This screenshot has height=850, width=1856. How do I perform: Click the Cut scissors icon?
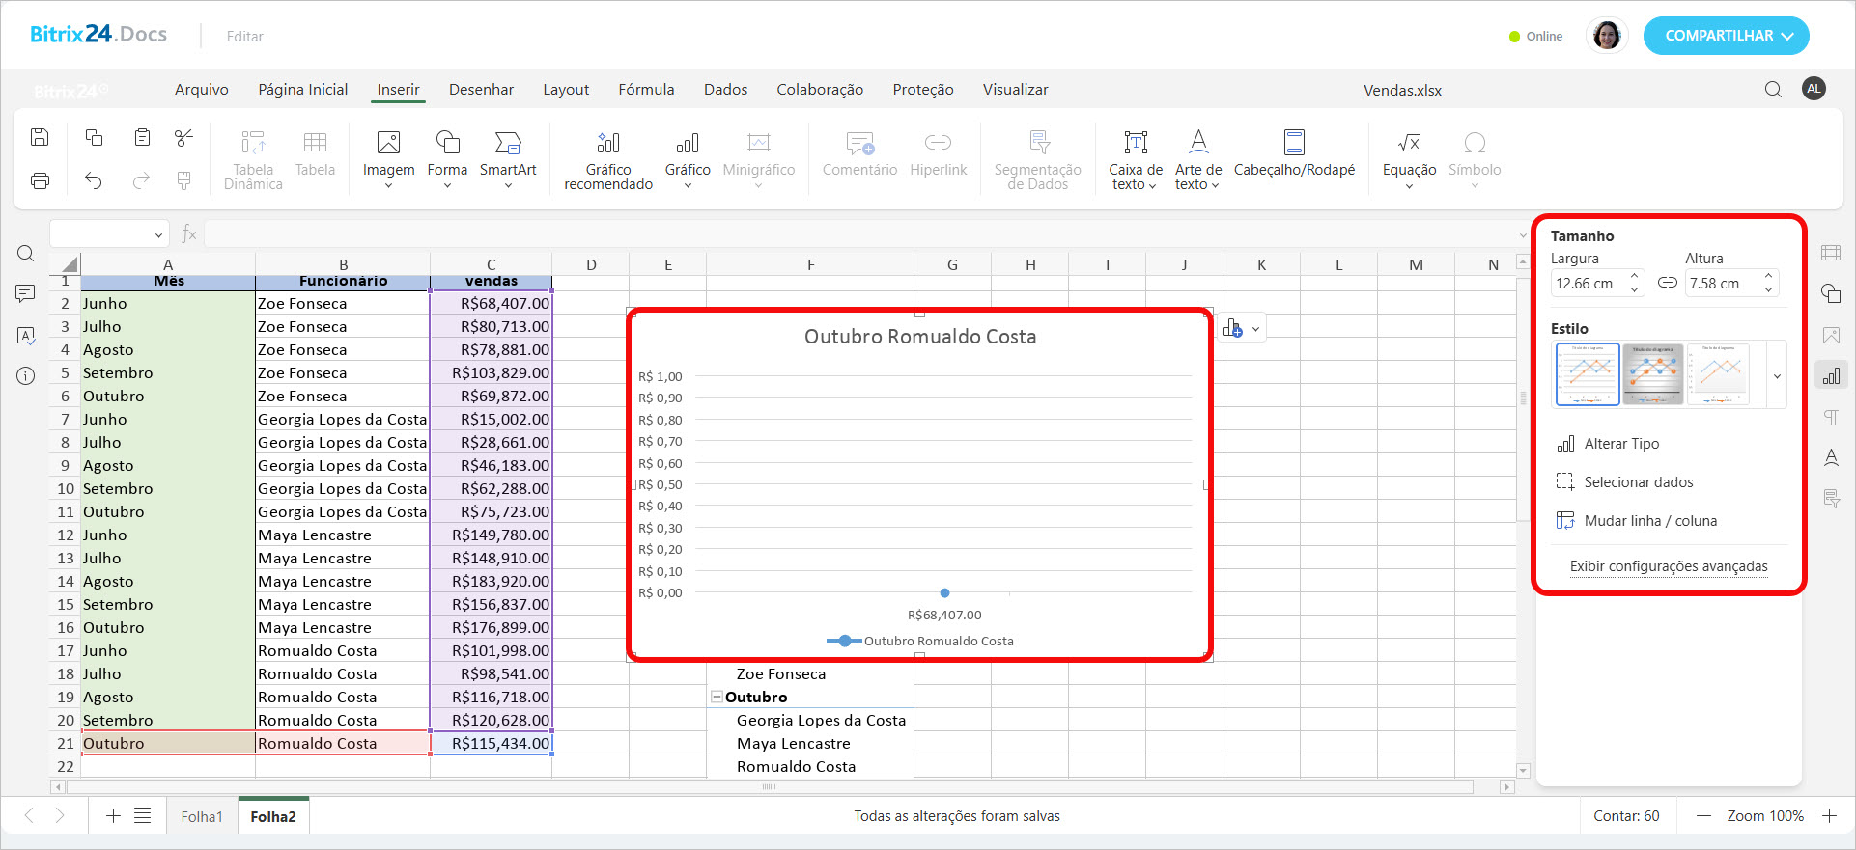183,138
